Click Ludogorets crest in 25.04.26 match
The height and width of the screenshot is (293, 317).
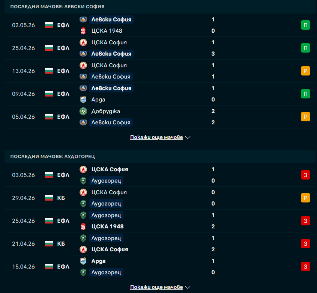point(83,215)
